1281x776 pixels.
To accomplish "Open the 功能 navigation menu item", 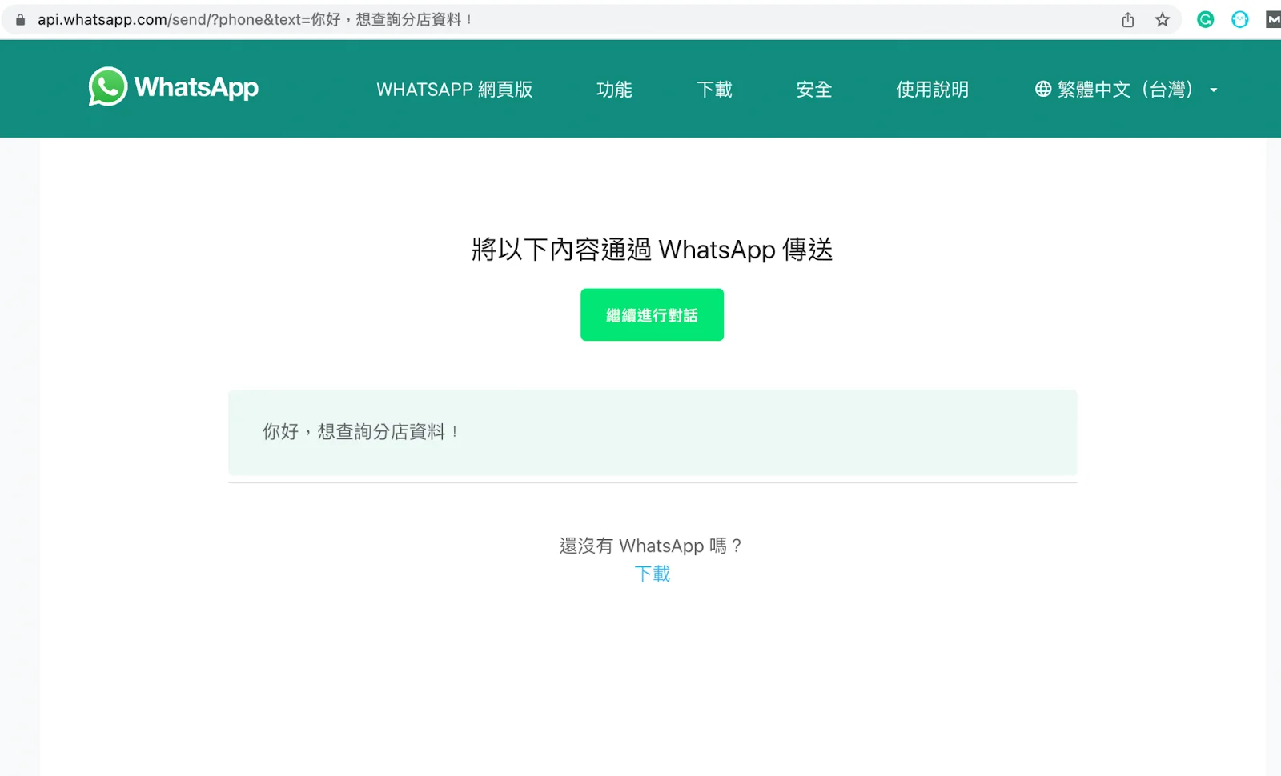I will click(x=615, y=90).
